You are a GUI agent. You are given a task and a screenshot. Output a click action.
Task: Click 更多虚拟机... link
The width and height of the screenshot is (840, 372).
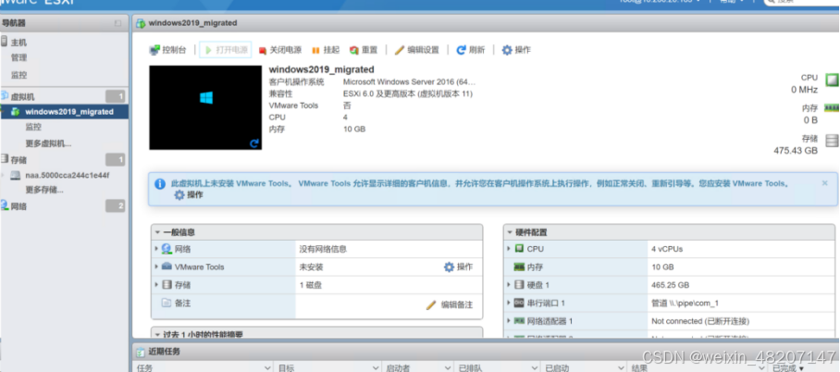[48, 143]
